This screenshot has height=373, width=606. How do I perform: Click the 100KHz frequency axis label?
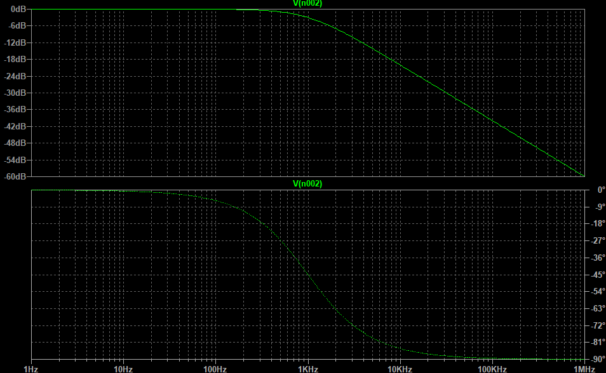[492, 369]
